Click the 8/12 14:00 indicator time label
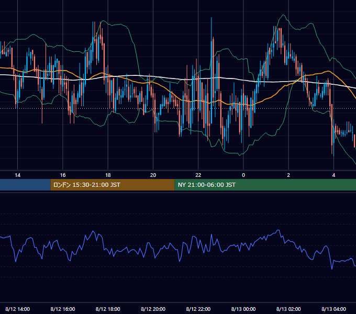Viewport: 356px width, 314px height. tap(17, 309)
